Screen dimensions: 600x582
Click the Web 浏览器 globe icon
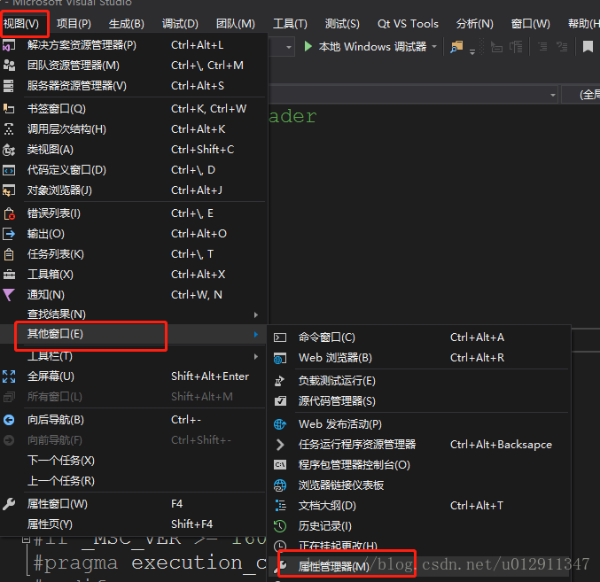(x=280, y=358)
